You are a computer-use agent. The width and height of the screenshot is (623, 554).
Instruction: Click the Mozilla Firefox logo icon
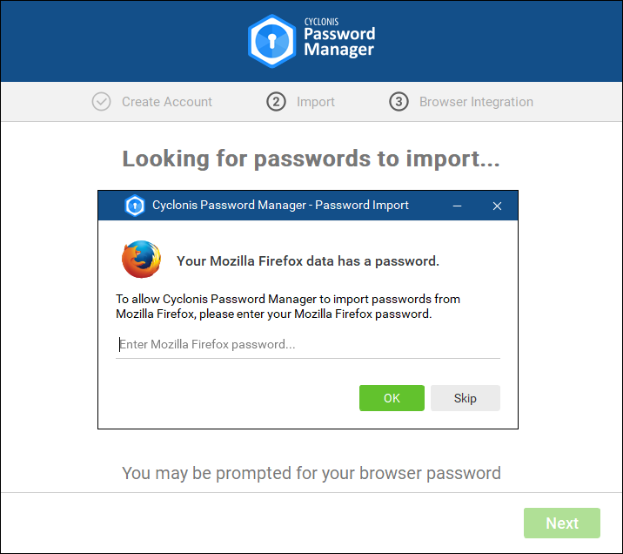pos(141,260)
